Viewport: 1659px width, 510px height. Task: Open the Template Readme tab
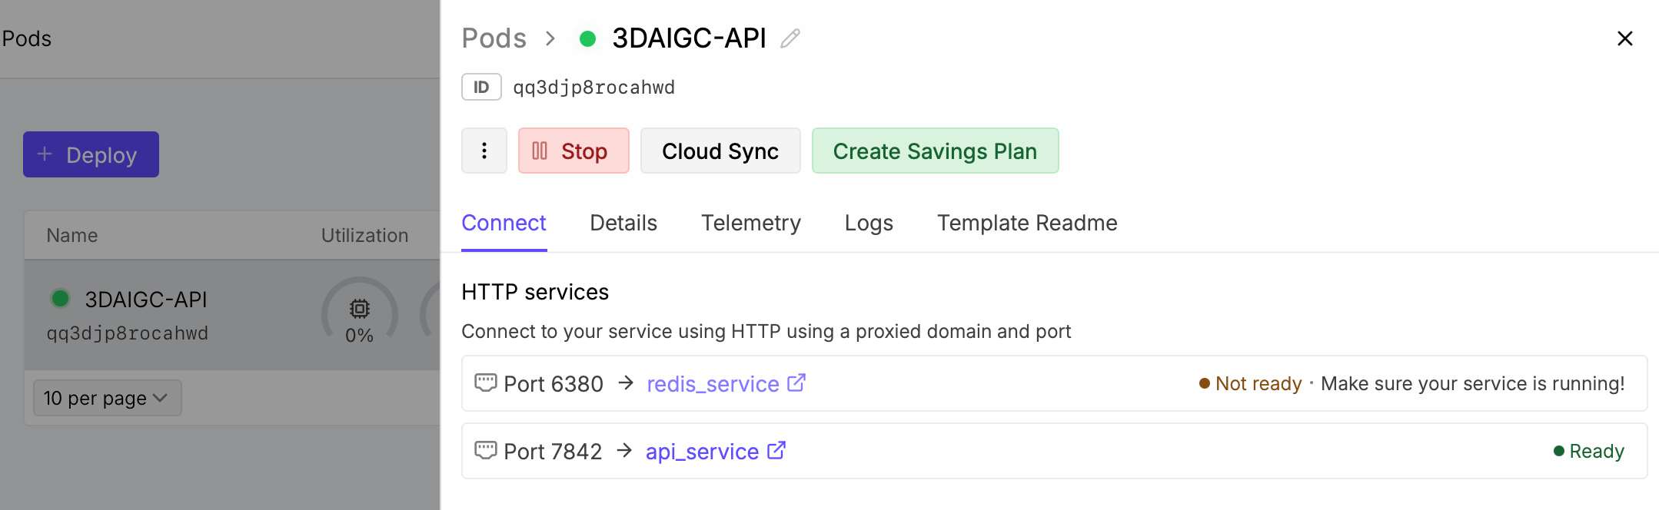pos(1027,223)
